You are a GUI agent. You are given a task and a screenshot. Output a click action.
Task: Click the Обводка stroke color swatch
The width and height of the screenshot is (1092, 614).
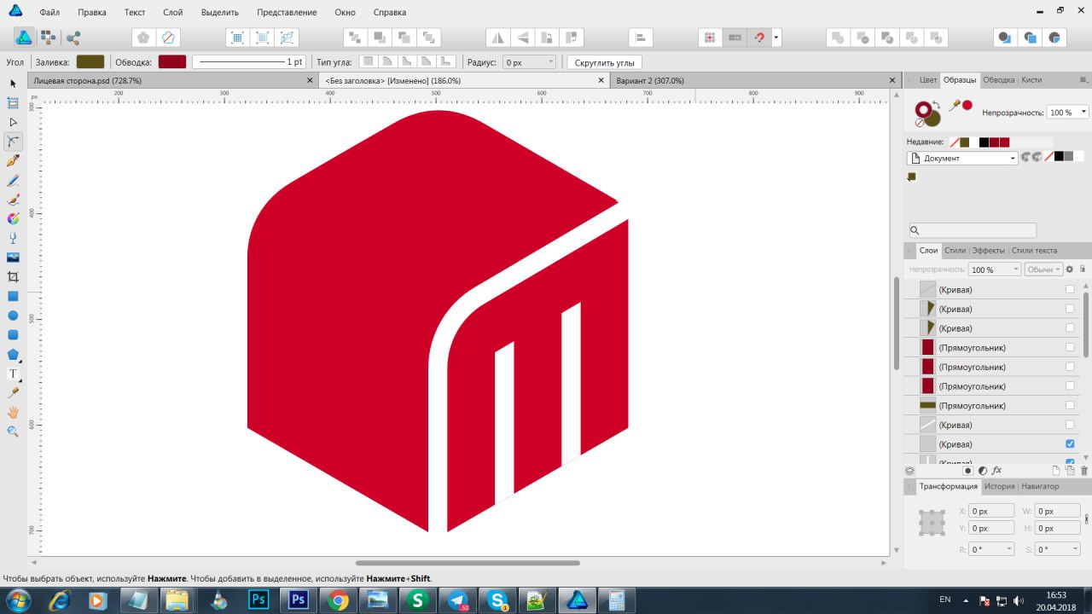click(x=171, y=61)
